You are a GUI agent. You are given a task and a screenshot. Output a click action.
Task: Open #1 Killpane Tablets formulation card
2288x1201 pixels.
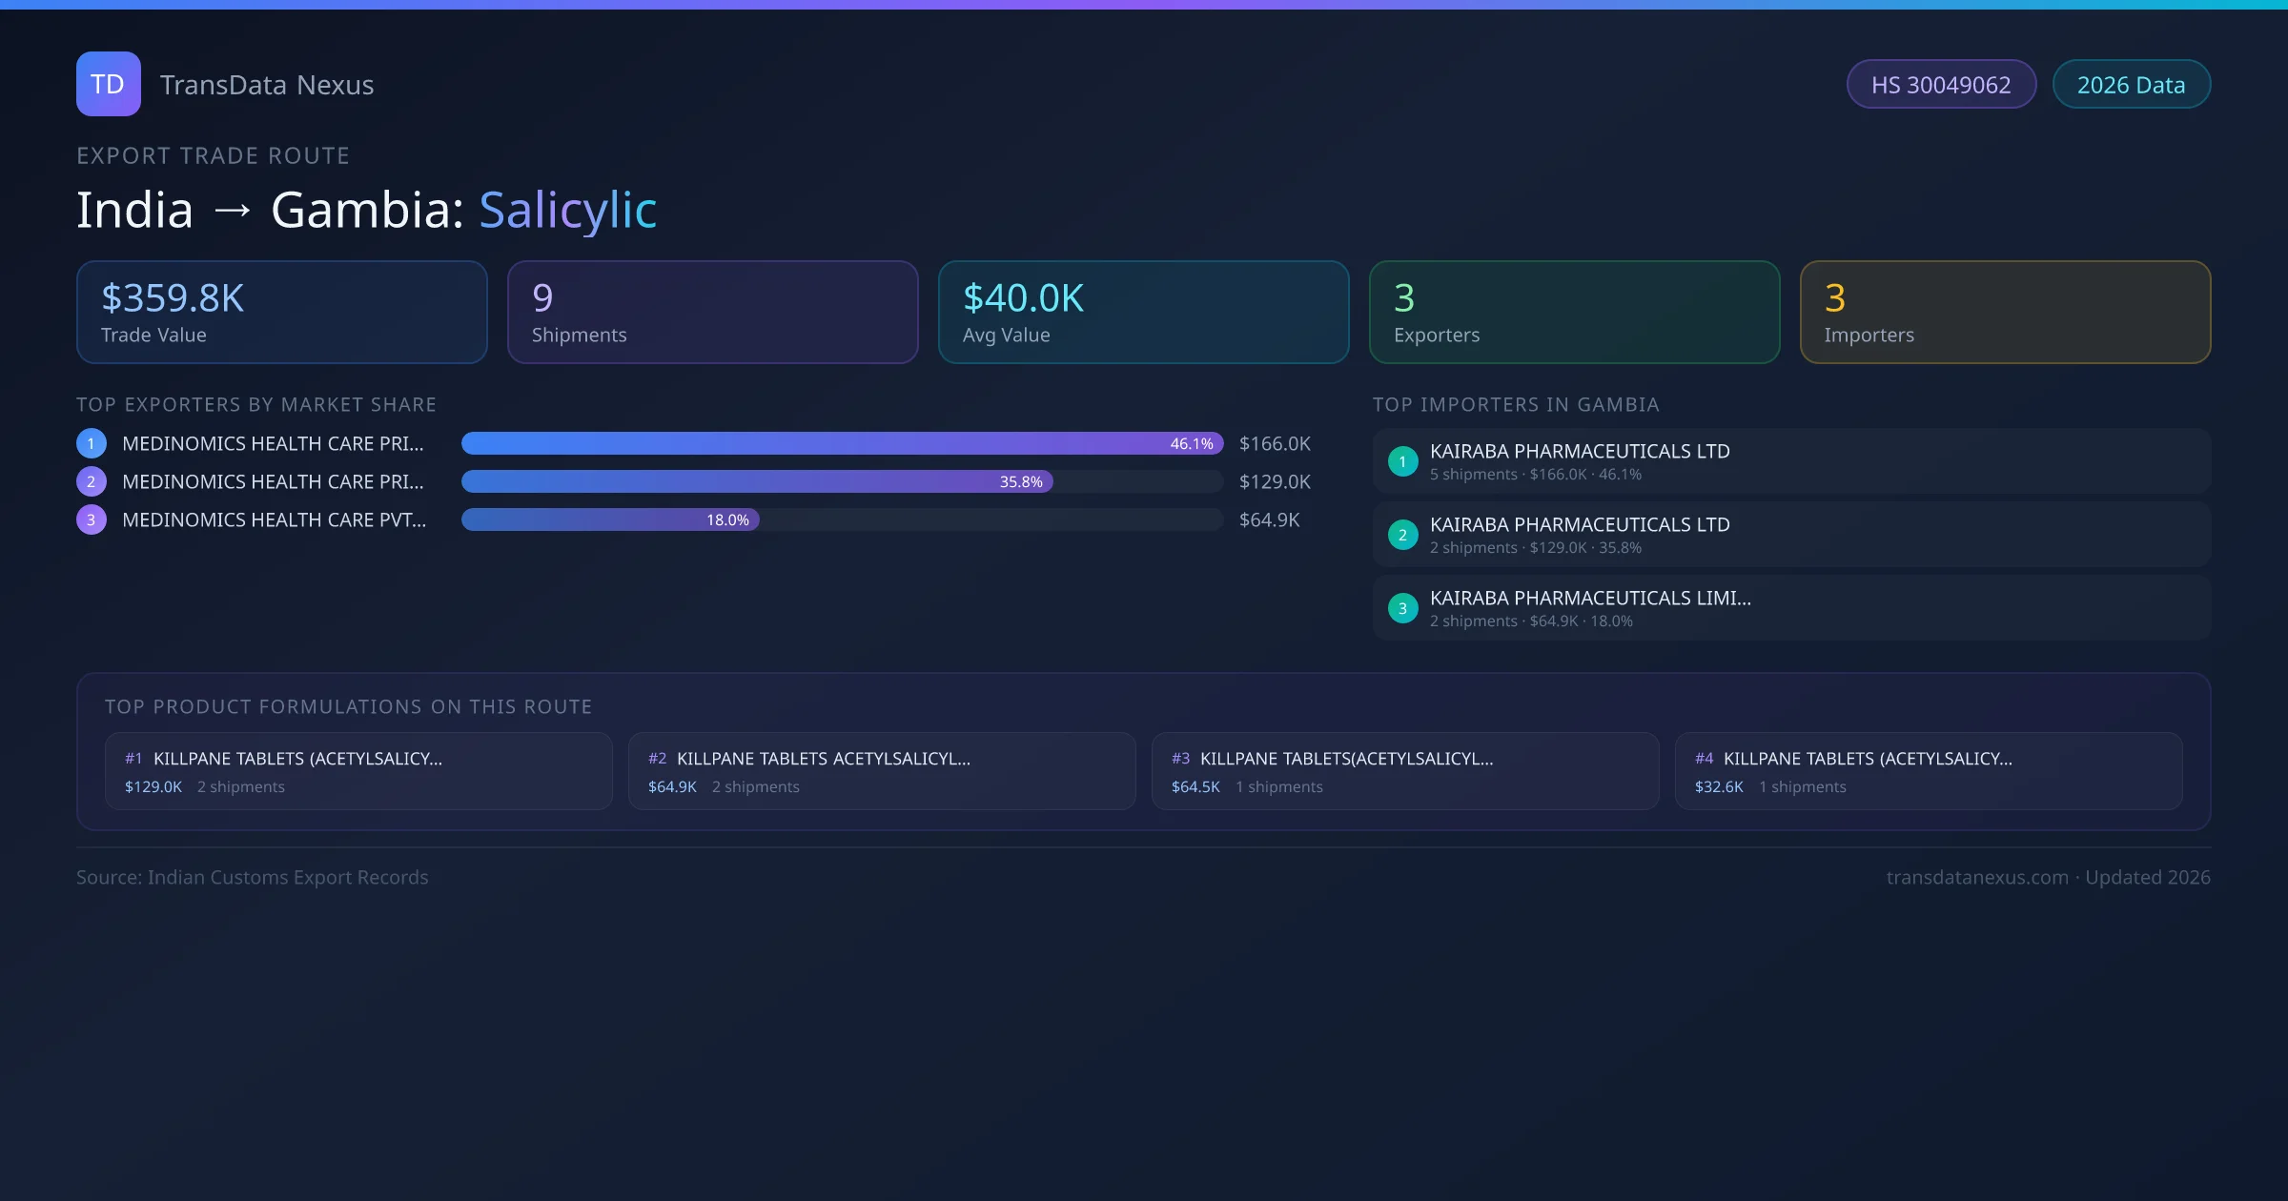(358, 771)
